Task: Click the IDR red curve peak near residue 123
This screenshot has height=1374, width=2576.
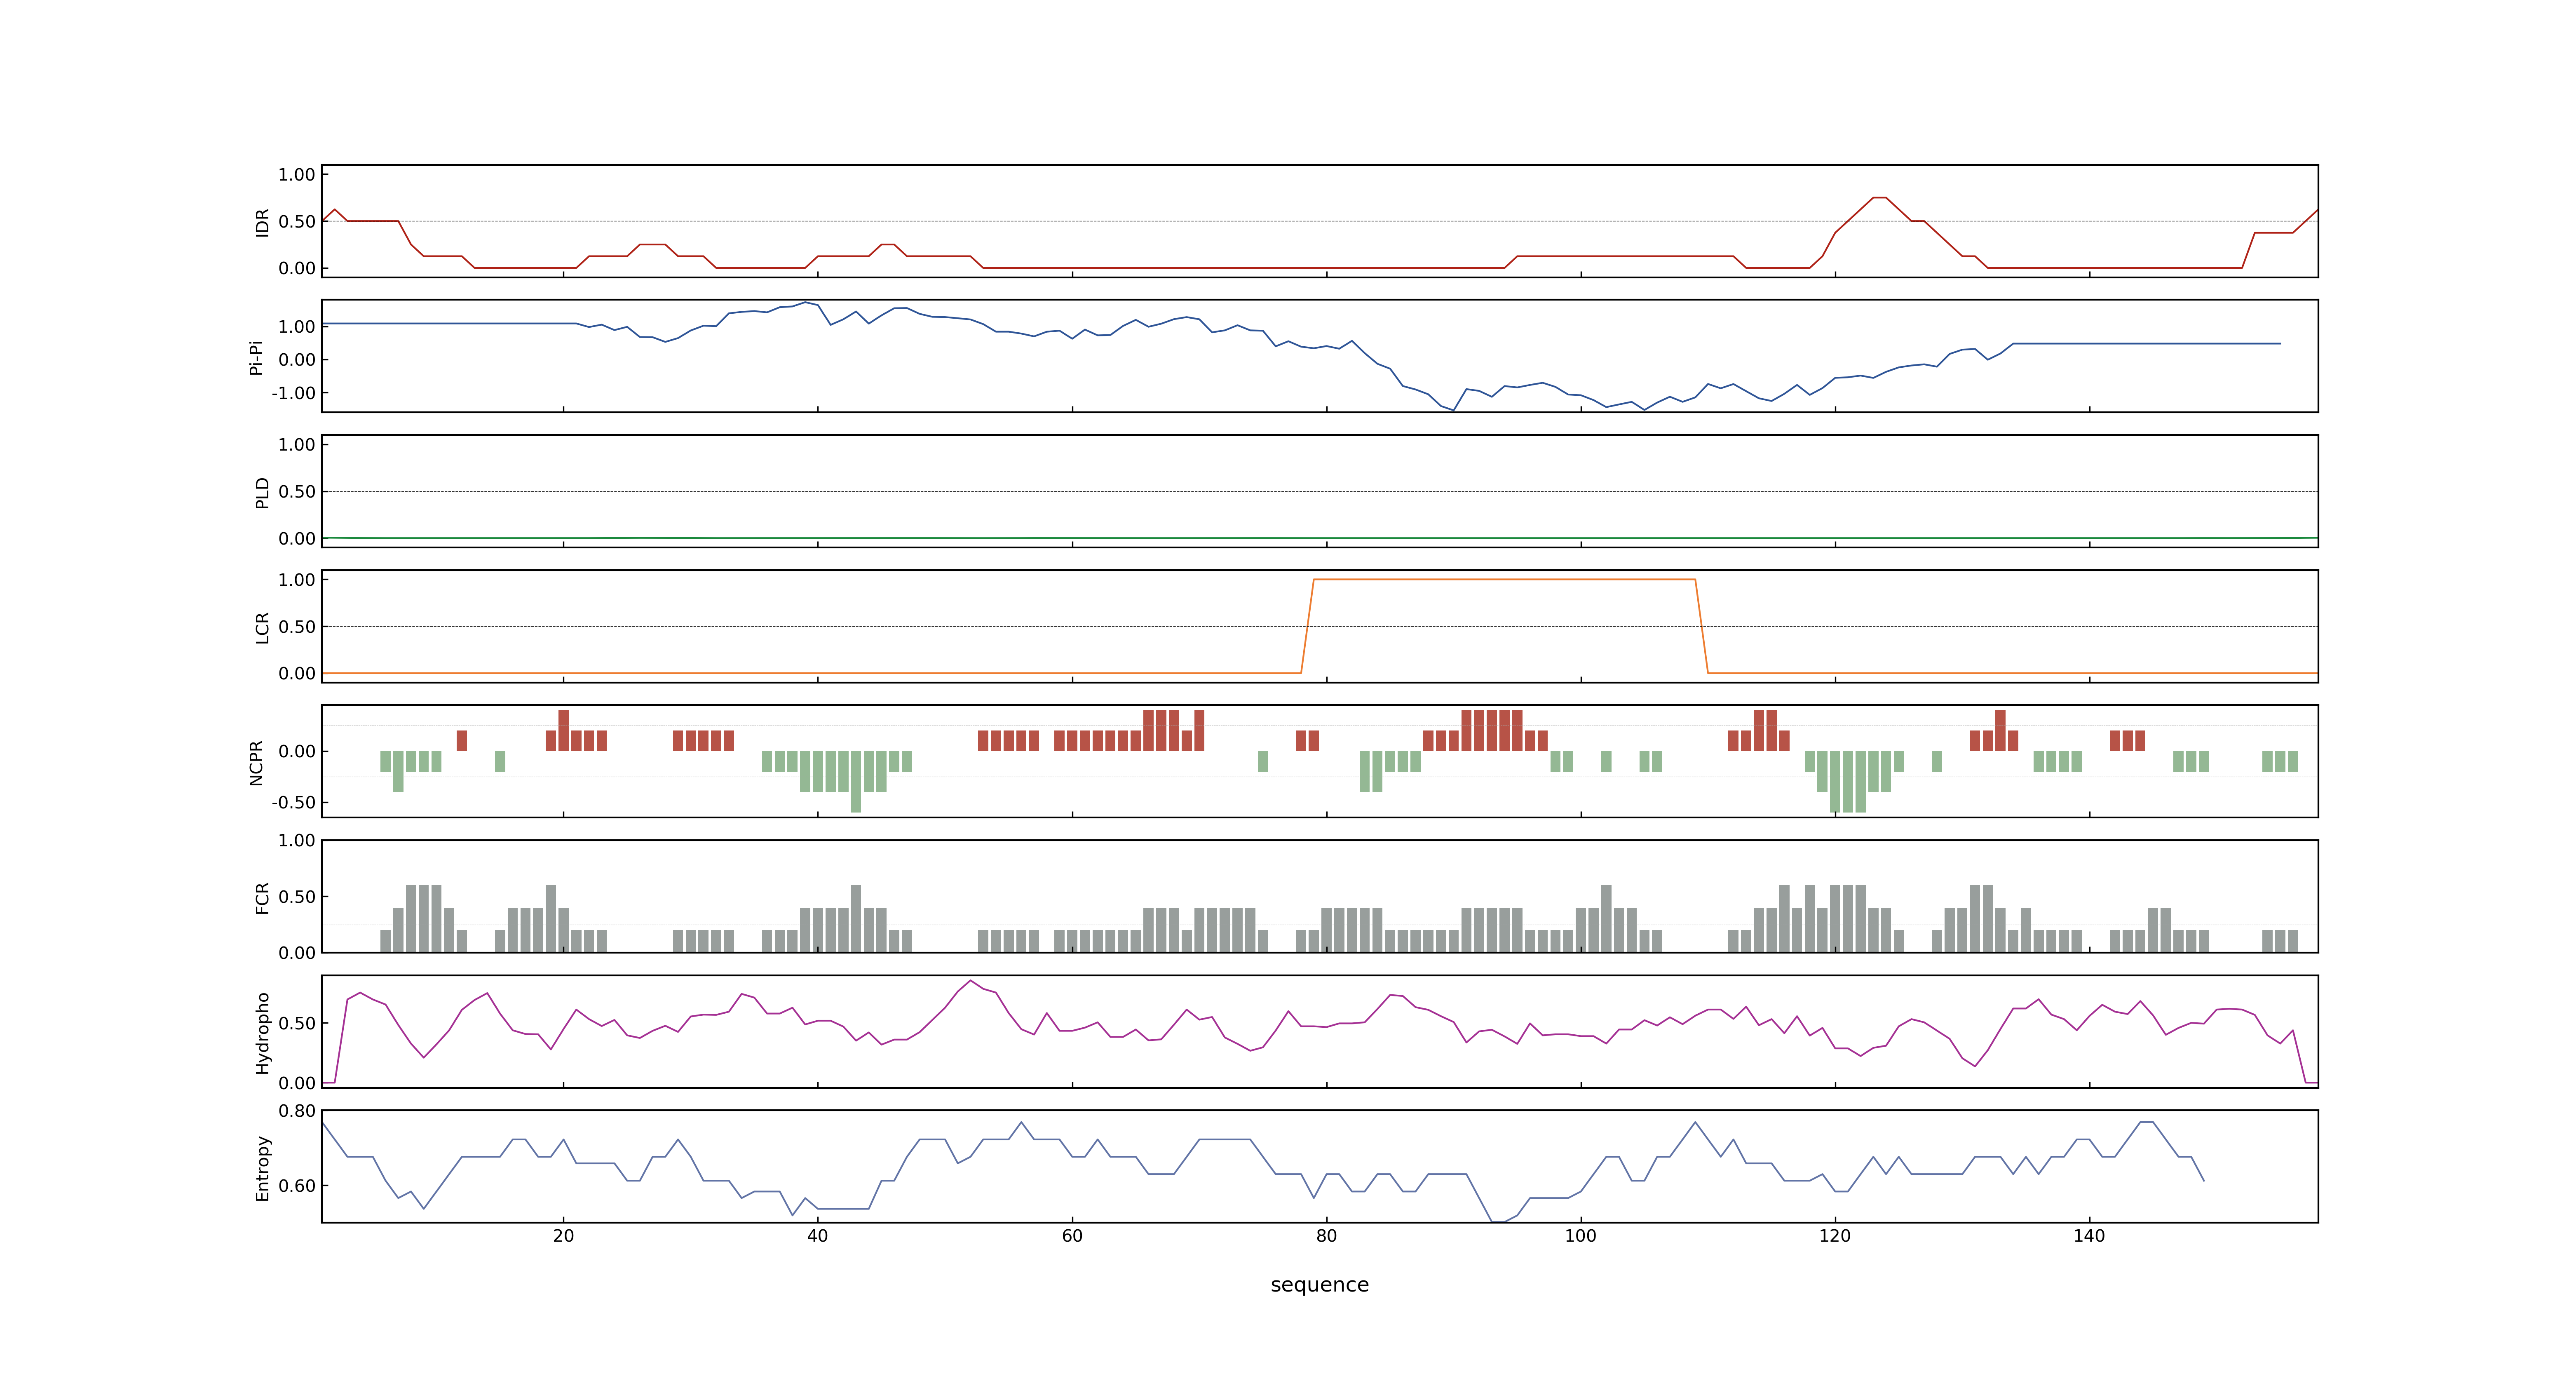Action: pyautogui.click(x=1879, y=198)
